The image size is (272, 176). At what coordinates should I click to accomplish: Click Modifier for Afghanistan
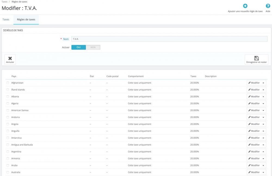click(x=254, y=83)
